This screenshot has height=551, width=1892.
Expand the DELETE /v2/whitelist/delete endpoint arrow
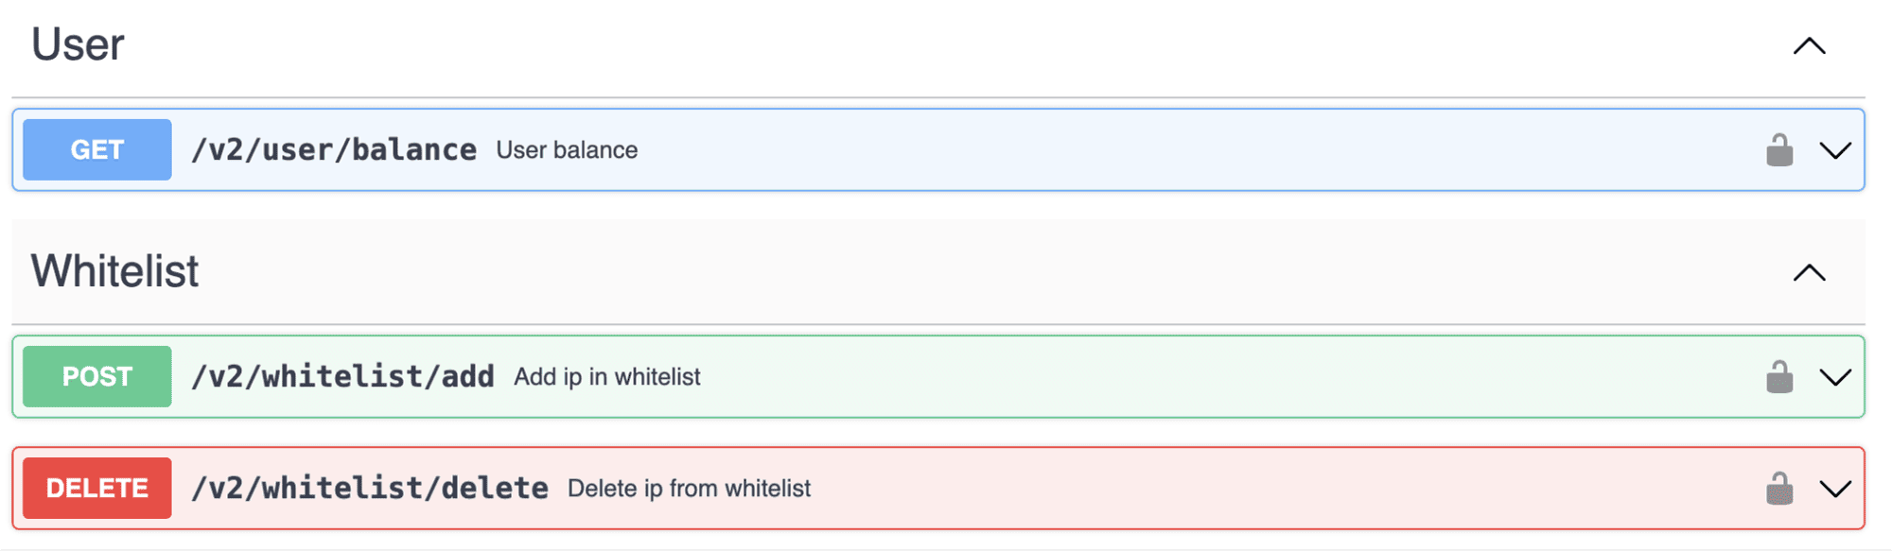point(1835,489)
